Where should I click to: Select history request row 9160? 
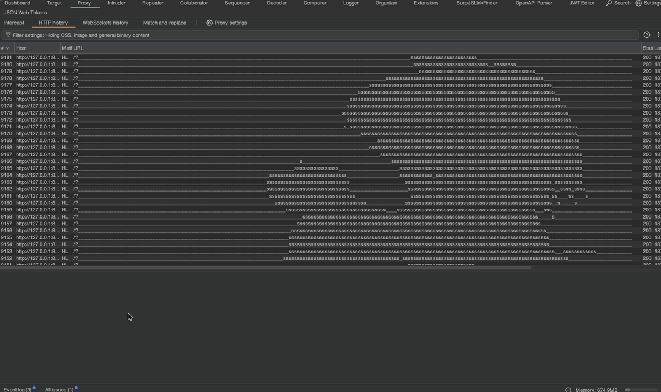point(330,203)
